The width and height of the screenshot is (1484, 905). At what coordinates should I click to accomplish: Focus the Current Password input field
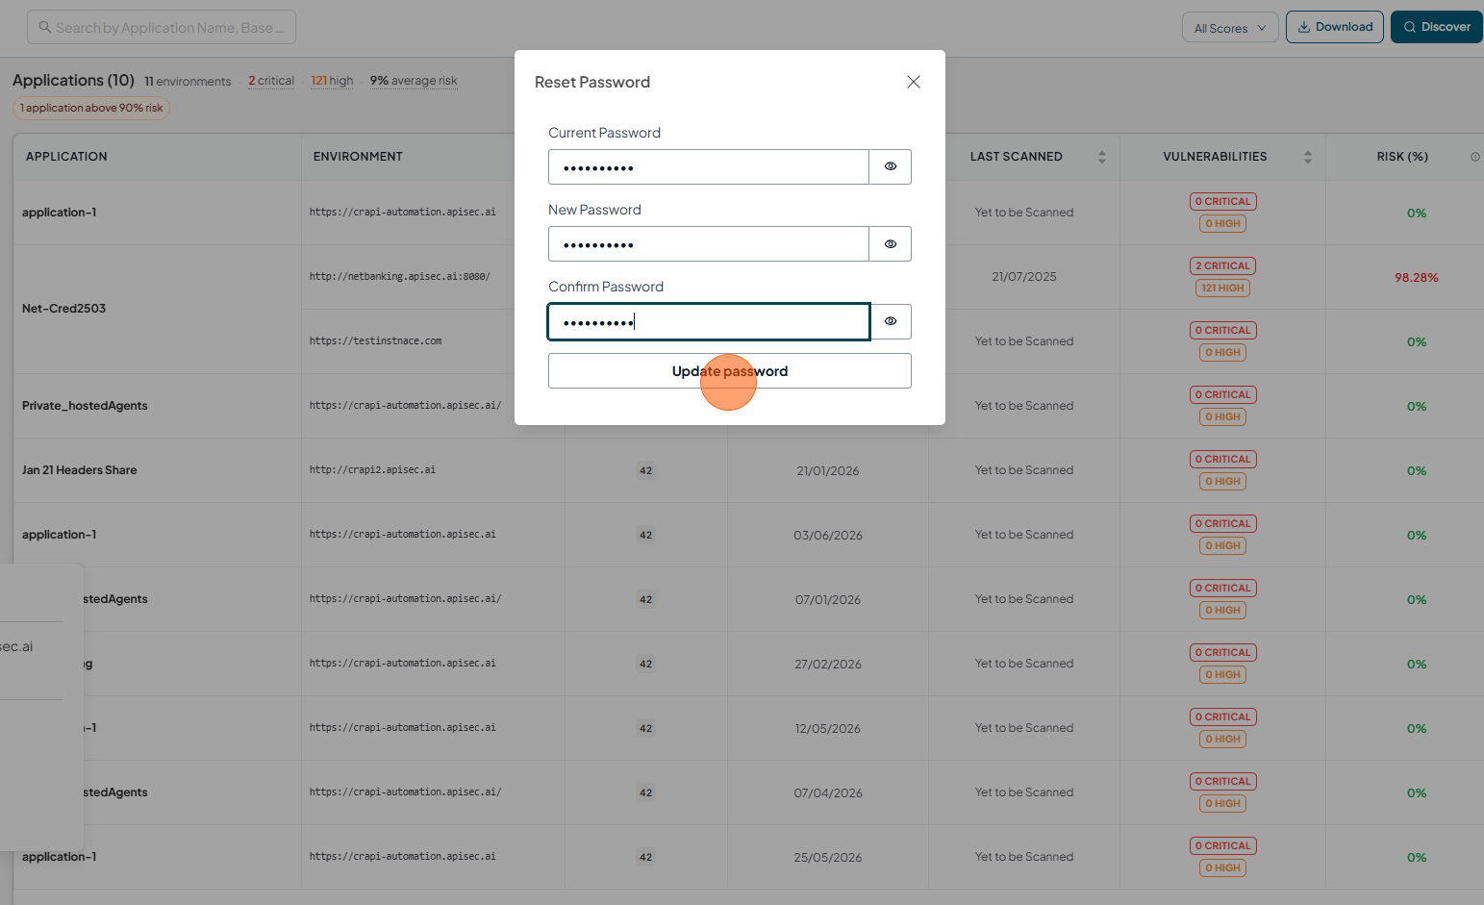click(x=709, y=166)
